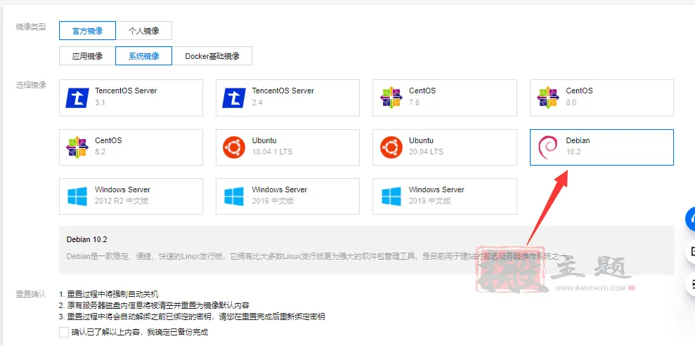Open the 应用镜像 tab
The width and height of the screenshot is (695, 346).
coord(87,55)
